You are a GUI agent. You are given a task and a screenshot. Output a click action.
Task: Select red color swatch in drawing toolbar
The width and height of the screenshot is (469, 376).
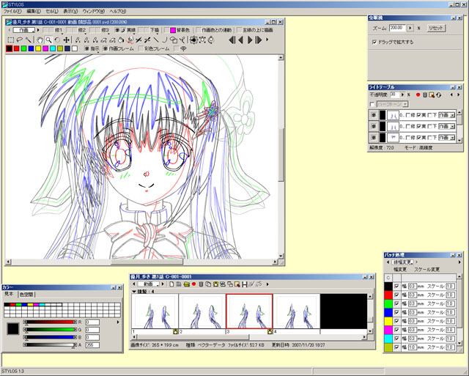point(16,48)
